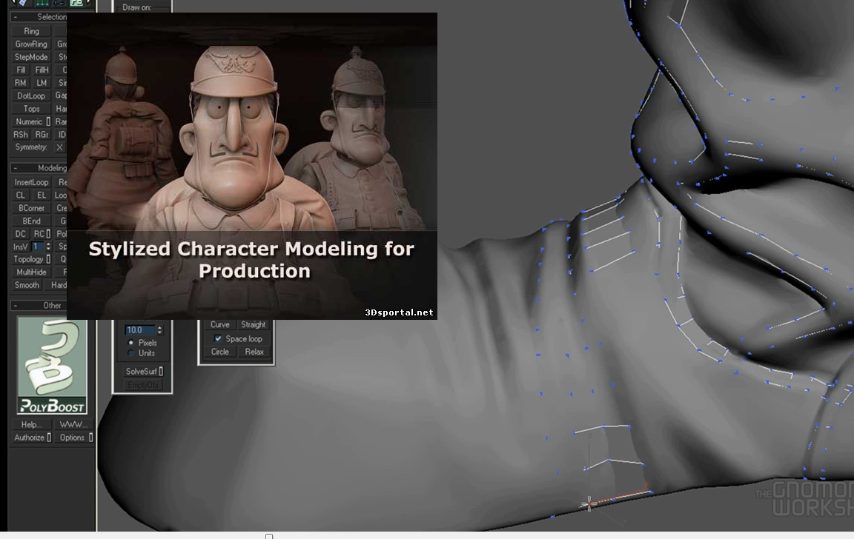The height and width of the screenshot is (539, 854).
Task: Open PolyBoost Options
Action: [x=73, y=438]
